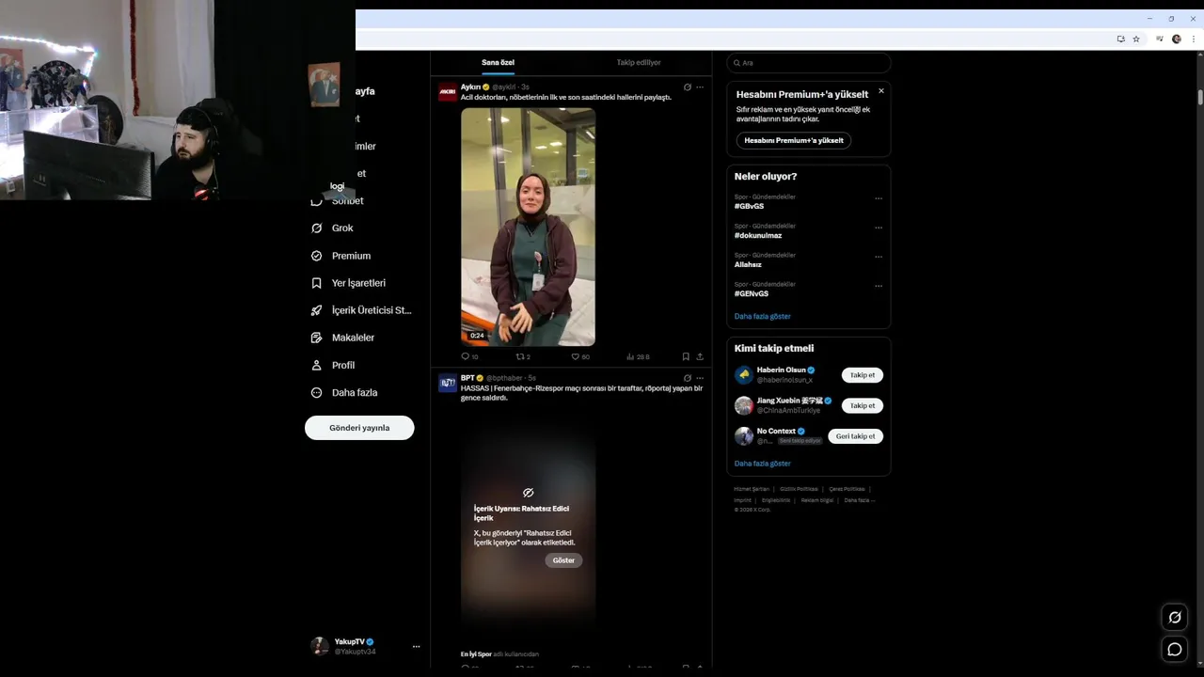Dismiss the Premium+ upgrade card
This screenshot has width=1204, height=677.
[x=881, y=91]
